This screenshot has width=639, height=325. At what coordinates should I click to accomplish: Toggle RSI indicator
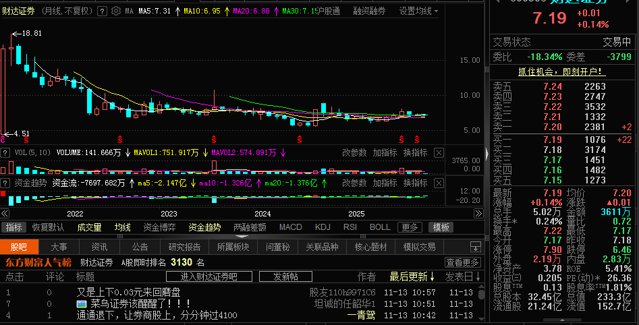350,227
